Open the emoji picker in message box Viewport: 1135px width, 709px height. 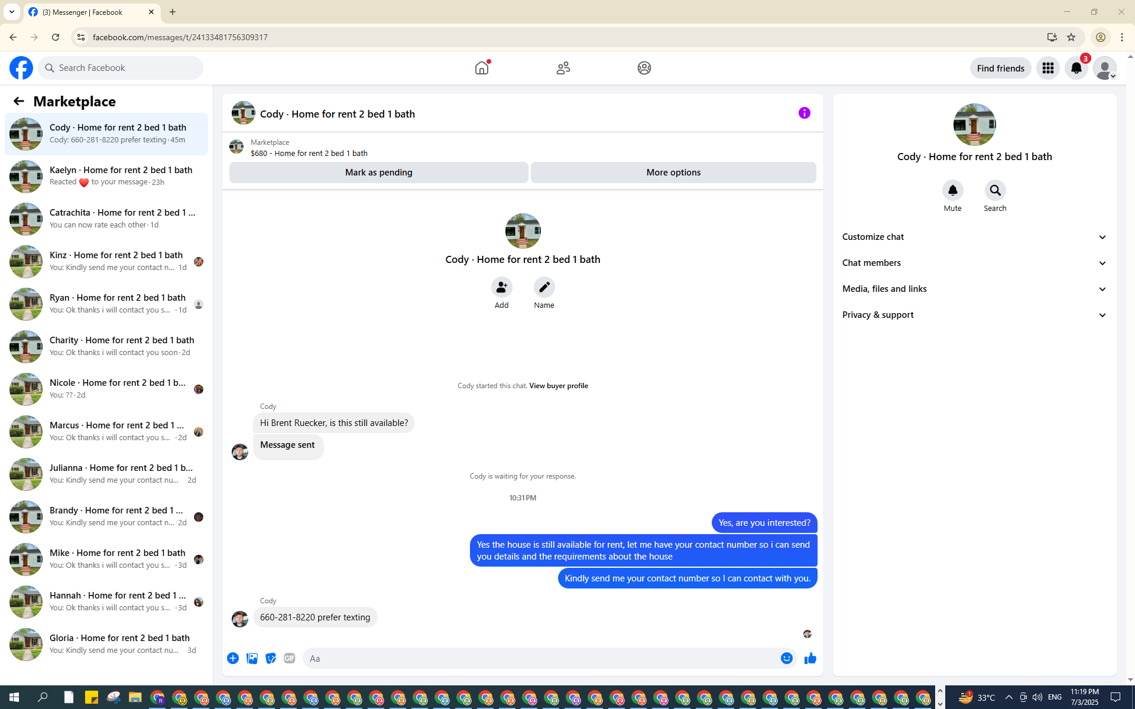pyautogui.click(x=786, y=658)
